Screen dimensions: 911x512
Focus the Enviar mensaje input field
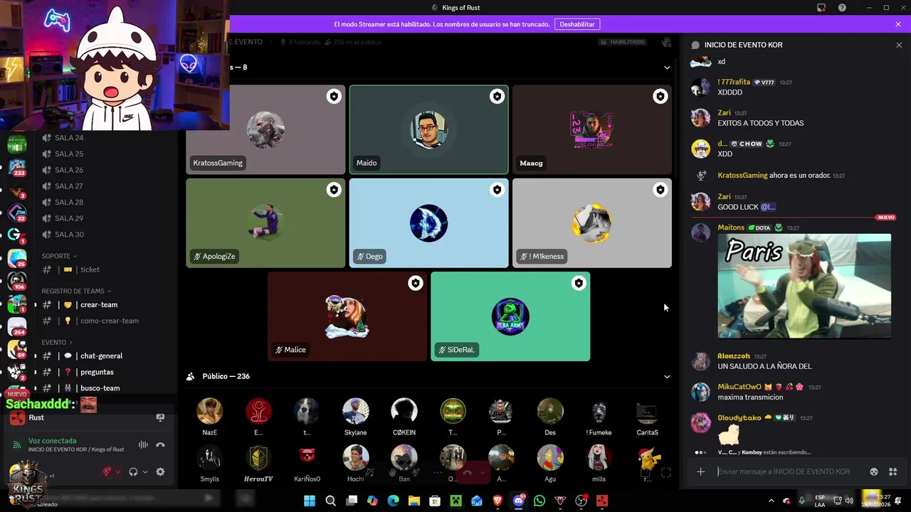(783, 471)
